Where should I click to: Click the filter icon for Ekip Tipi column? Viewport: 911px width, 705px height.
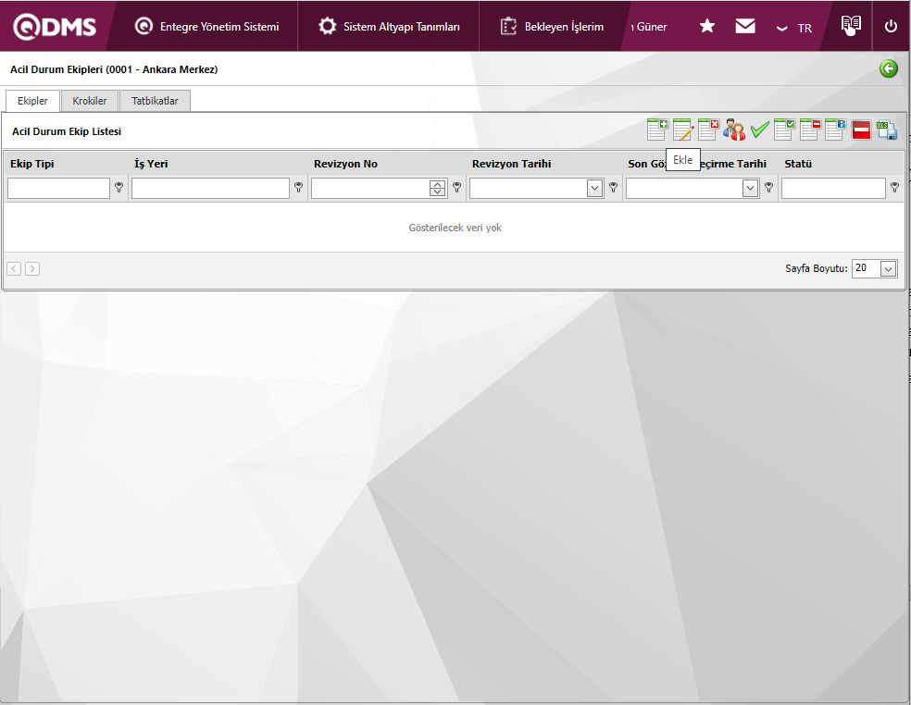coord(119,188)
